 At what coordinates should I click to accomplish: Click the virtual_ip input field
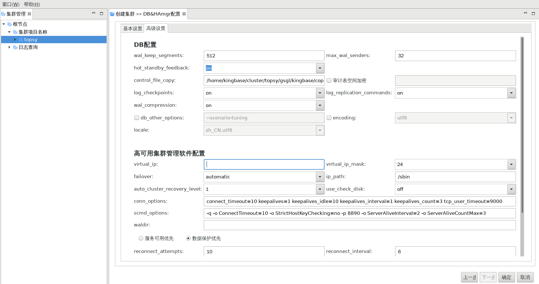tap(264, 164)
